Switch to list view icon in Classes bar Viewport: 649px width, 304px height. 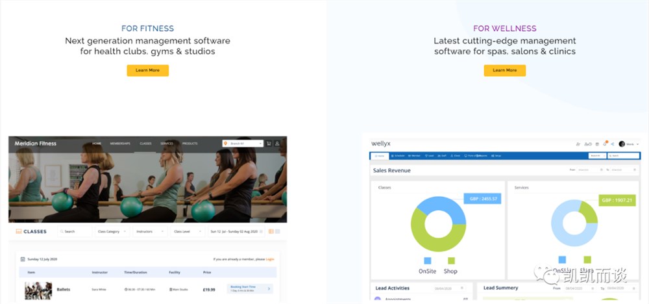(271, 231)
